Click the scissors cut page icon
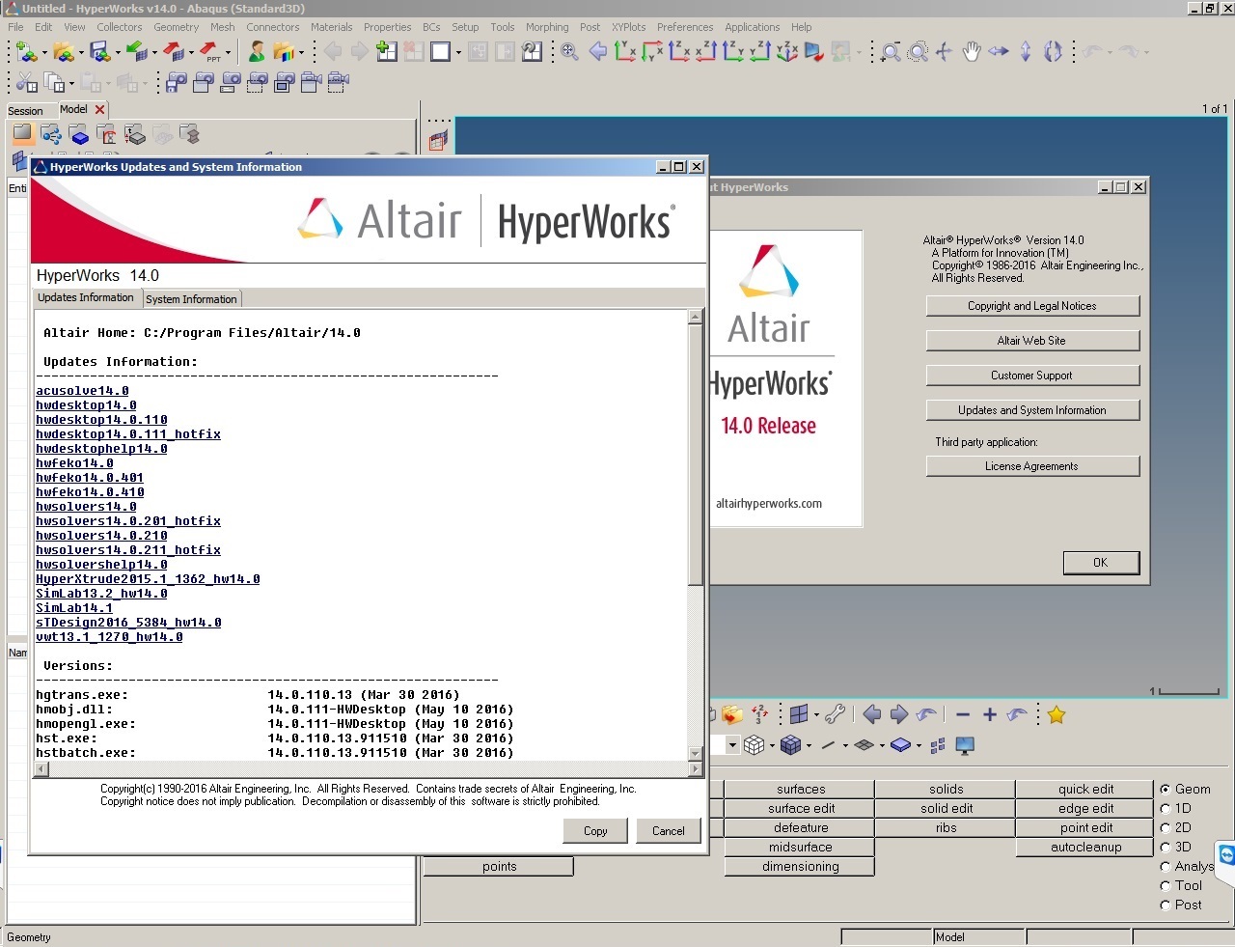The height and width of the screenshot is (947, 1235). pos(26,83)
